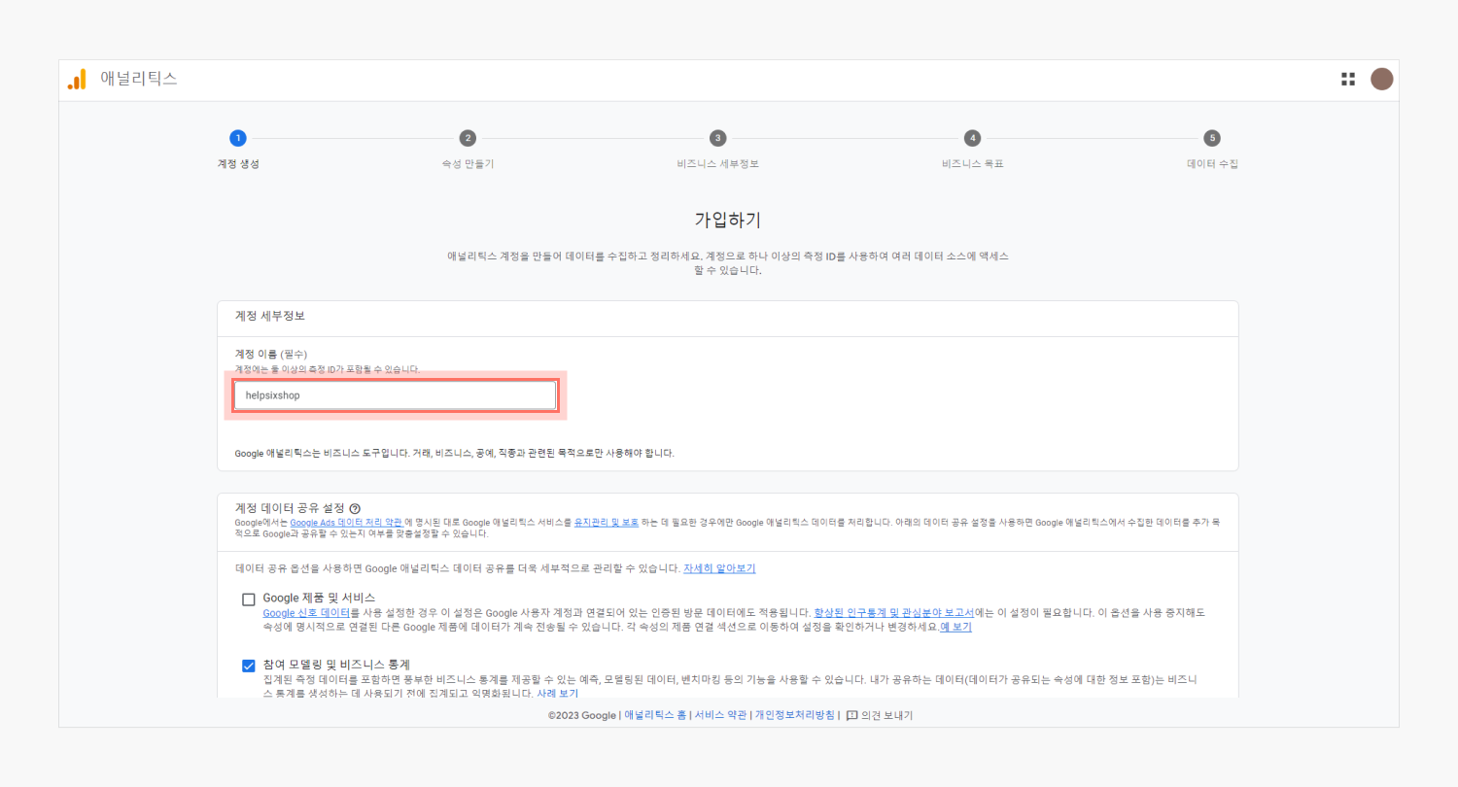Click step 2 circle for 속성 만들기

(x=468, y=138)
